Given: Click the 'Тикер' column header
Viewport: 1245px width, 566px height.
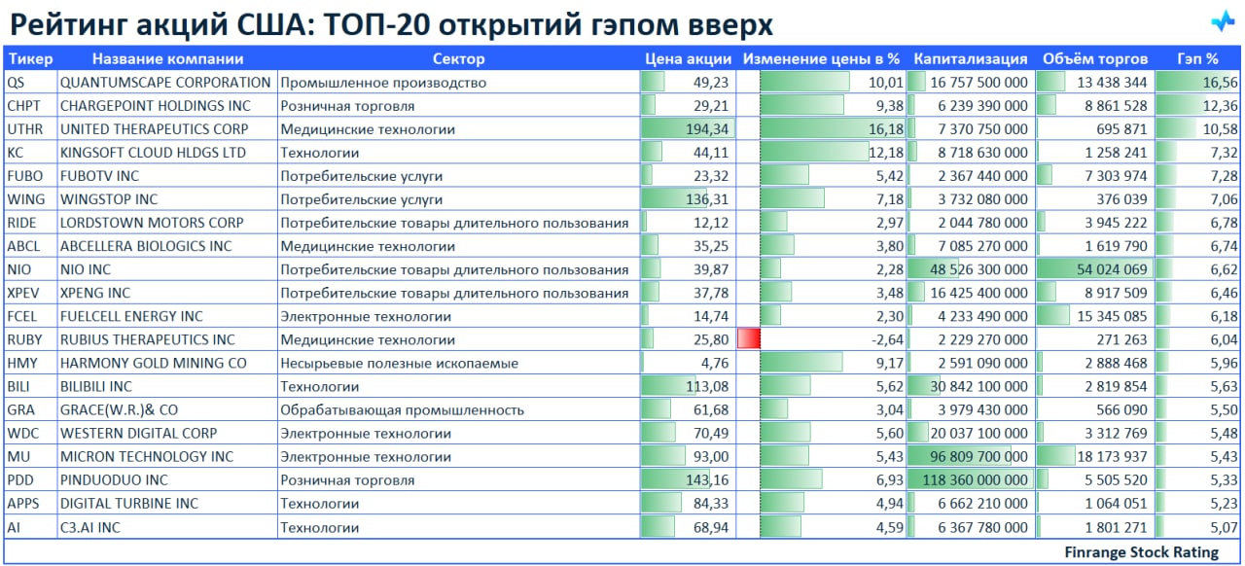Looking at the screenshot, I should click(x=30, y=58).
